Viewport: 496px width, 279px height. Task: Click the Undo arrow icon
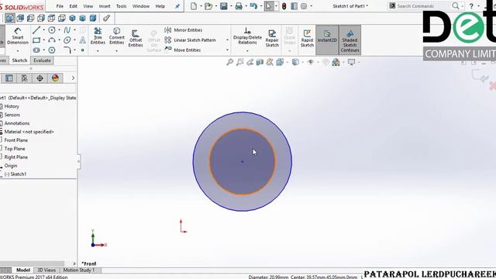253,6
